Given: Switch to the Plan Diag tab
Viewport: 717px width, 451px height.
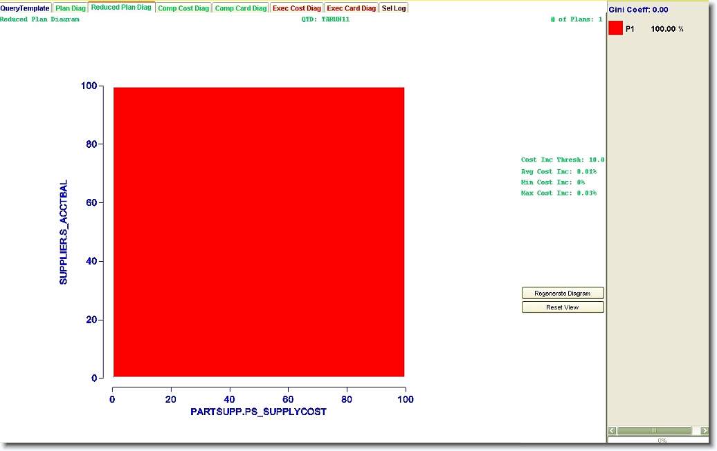Looking at the screenshot, I should click(x=71, y=8).
